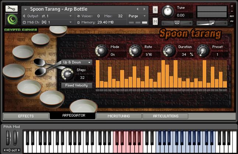Click the last step velocity bar
Screen dimensions: 238x154
(x=225, y=84)
